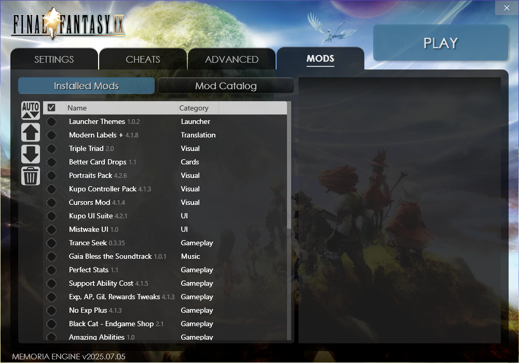
Task: Enable the Launcher Themes mod toggle
Action: [x=51, y=122]
